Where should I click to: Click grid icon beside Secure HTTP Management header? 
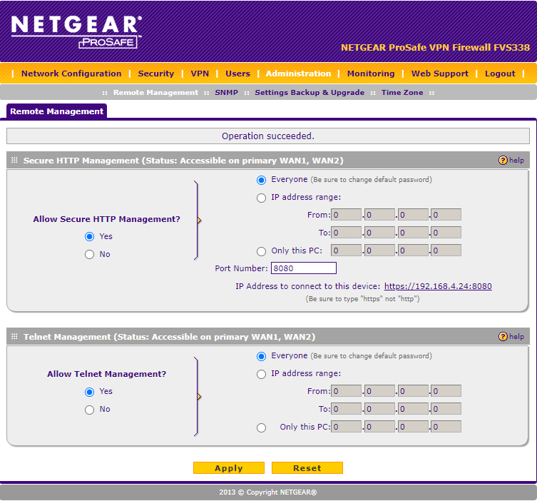point(14,161)
